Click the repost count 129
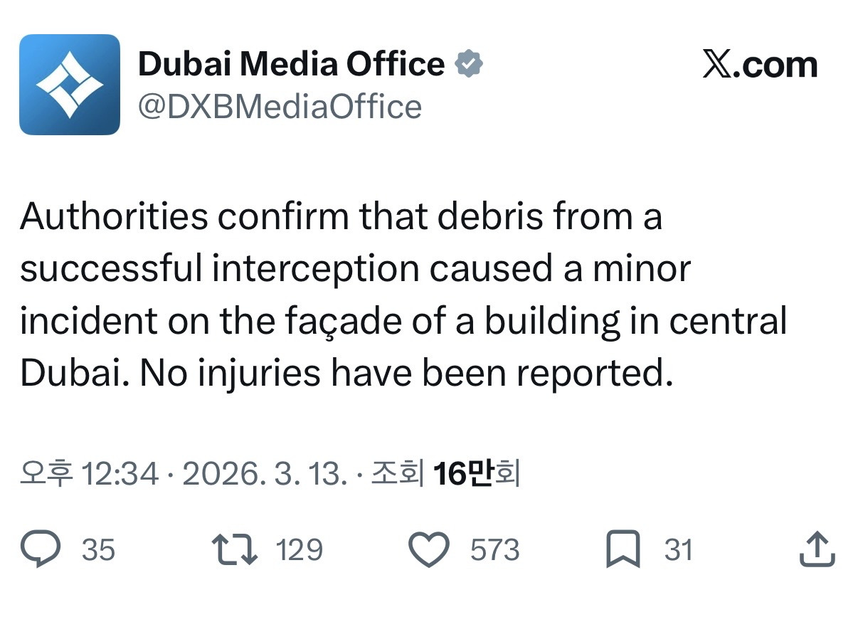 click(x=299, y=550)
